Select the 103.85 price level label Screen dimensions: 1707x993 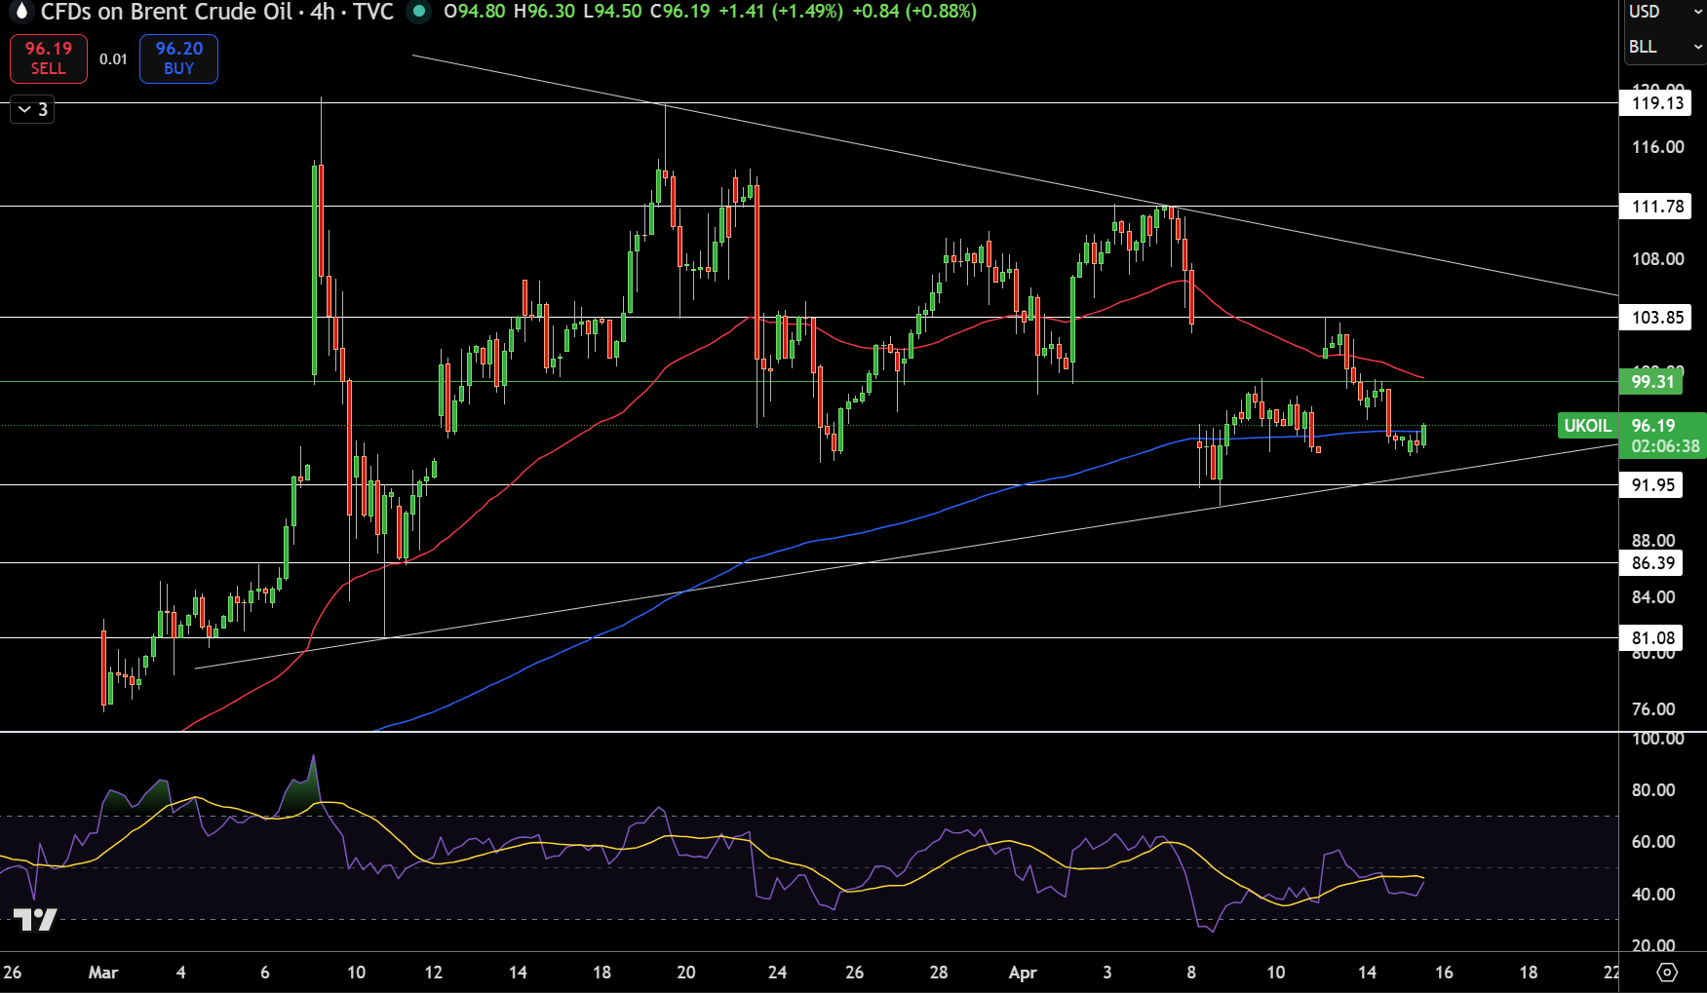tap(1654, 318)
